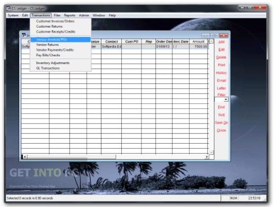275x207 pixels.
Task: Click the Delete button
Action: pos(221,57)
